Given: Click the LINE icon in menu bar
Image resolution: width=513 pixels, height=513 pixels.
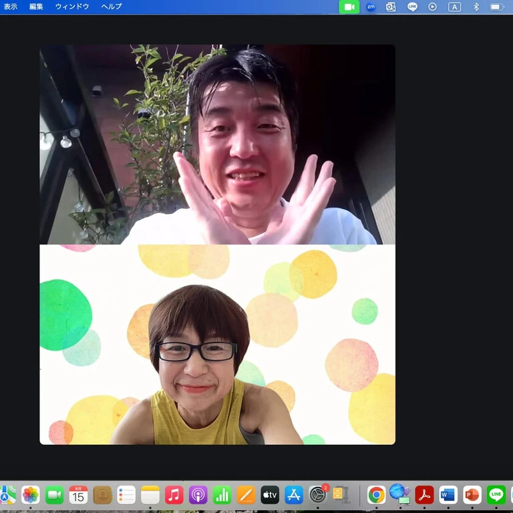Looking at the screenshot, I should (x=412, y=7).
